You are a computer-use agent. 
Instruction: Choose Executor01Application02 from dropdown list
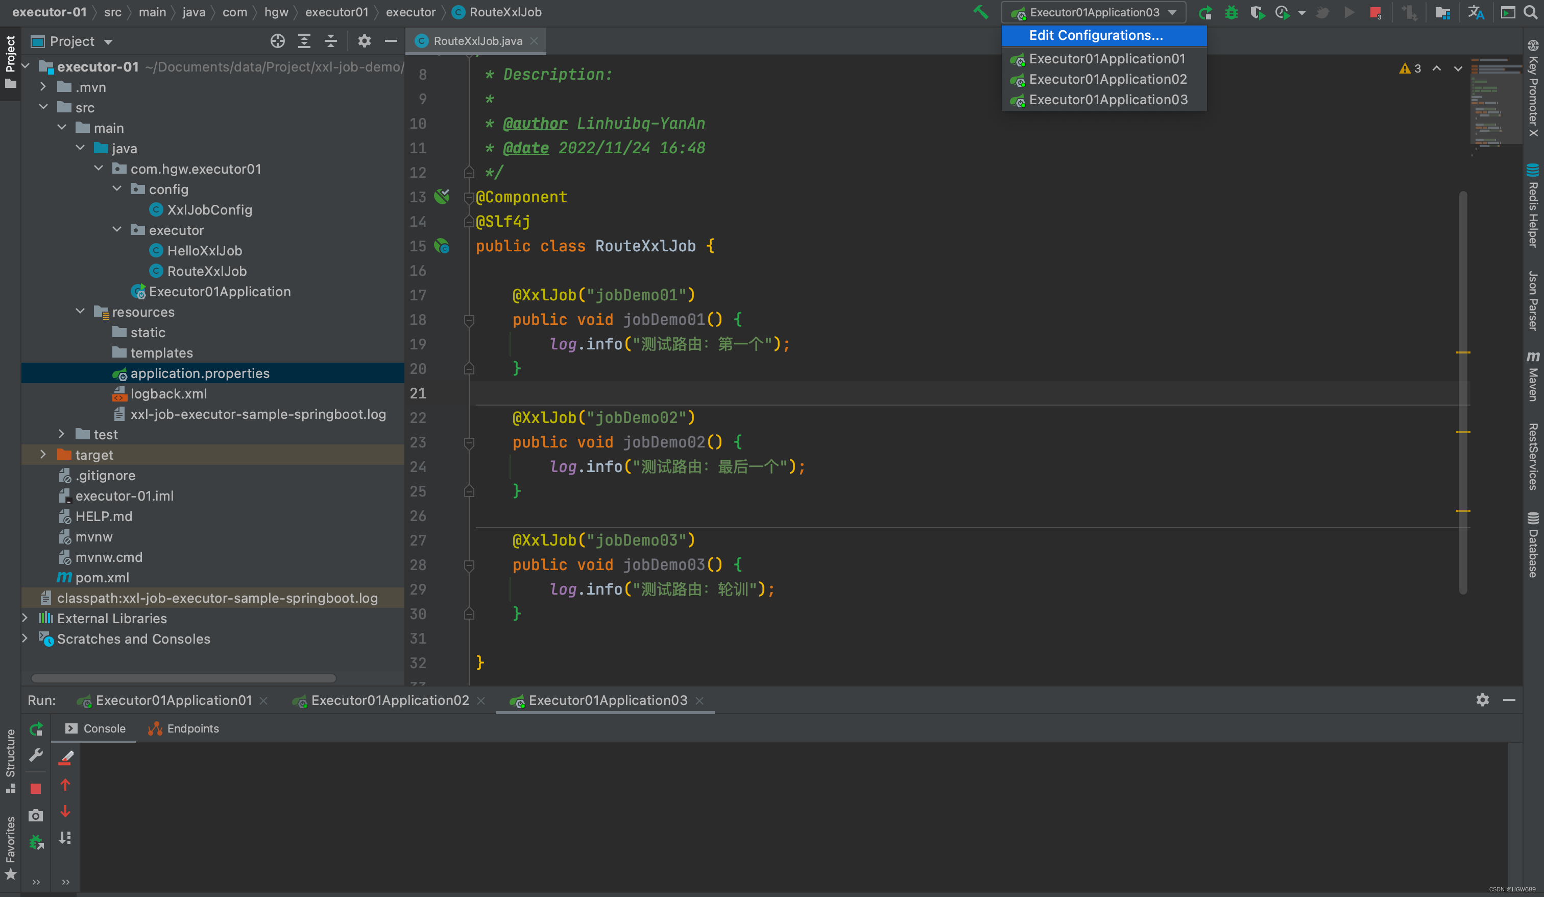click(x=1104, y=79)
